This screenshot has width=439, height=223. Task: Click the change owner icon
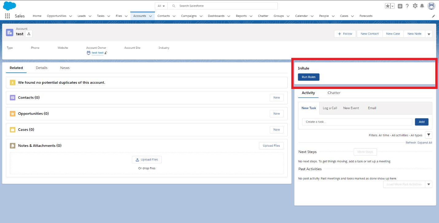106,53
